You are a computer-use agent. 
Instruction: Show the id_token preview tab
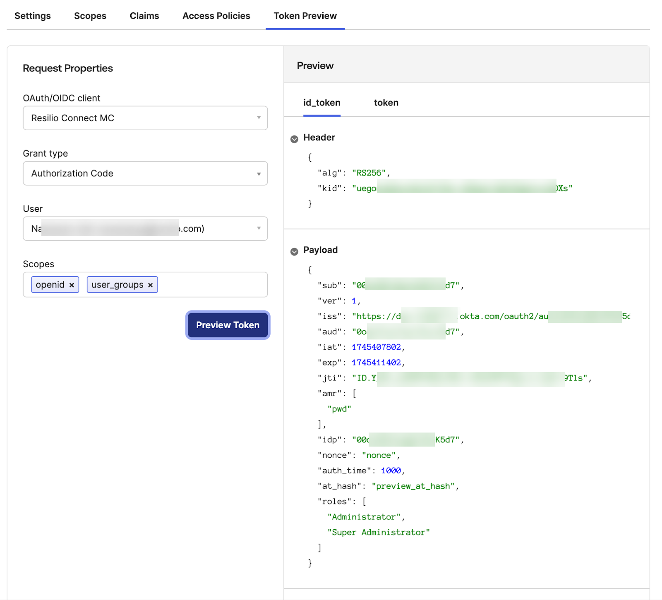point(322,103)
